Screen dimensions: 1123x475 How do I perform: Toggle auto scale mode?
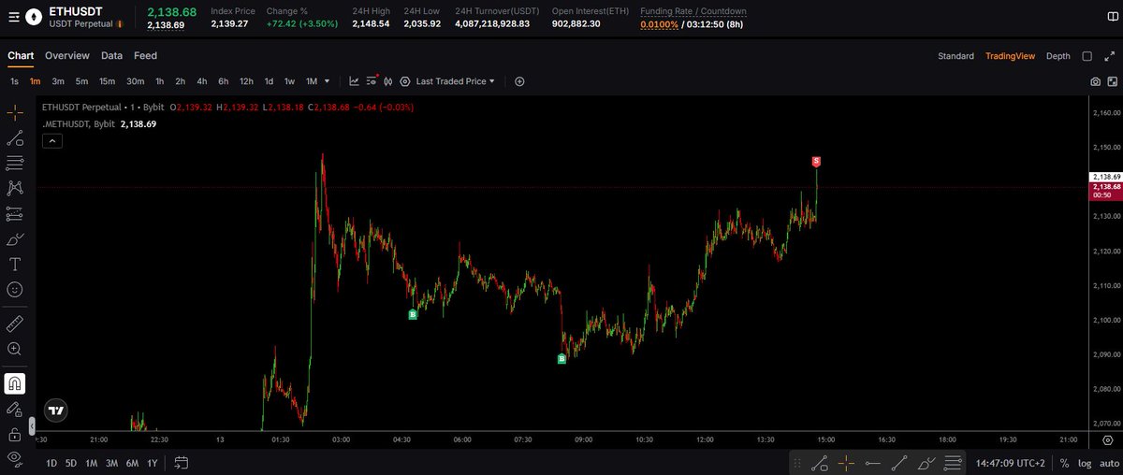(x=1107, y=463)
